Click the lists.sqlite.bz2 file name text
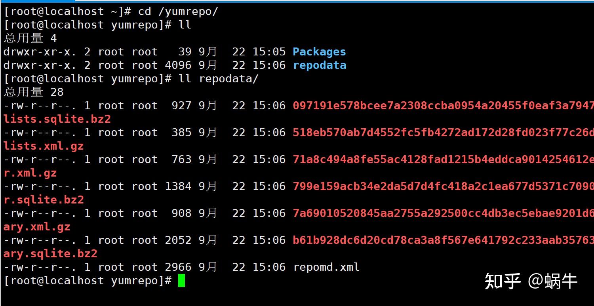The width and height of the screenshot is (594, 306). tap(57, 119)
